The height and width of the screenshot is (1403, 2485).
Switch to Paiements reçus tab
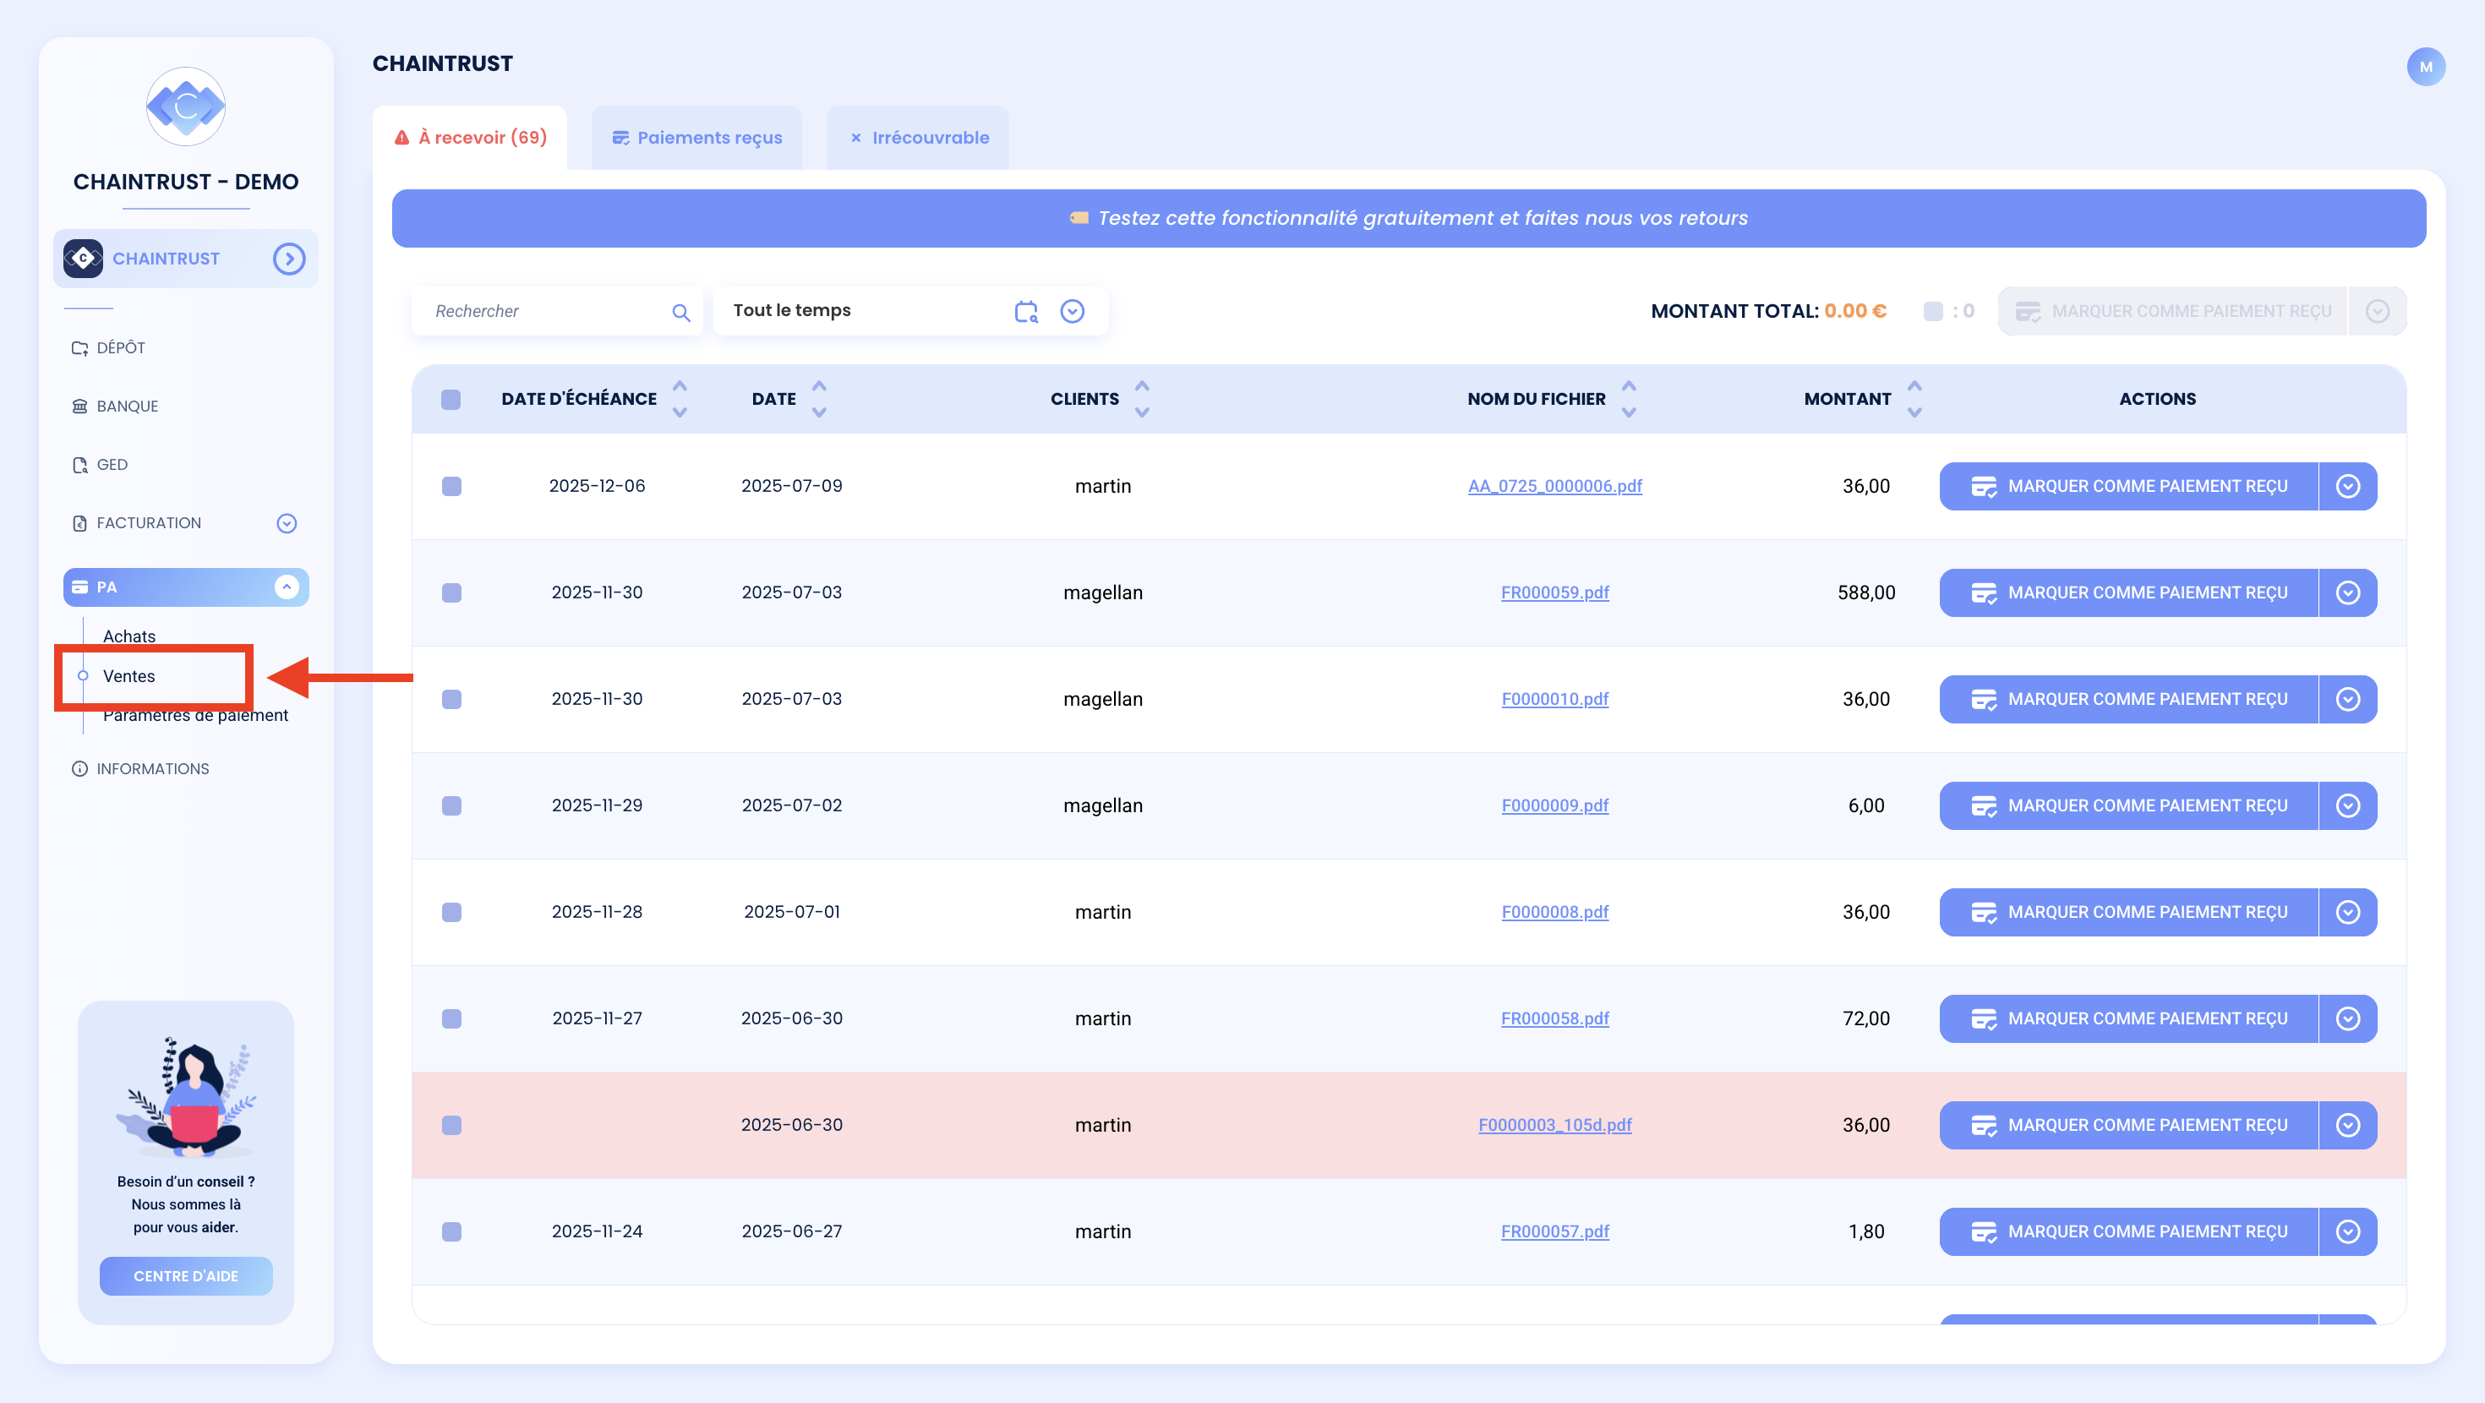tap(696, 137)
